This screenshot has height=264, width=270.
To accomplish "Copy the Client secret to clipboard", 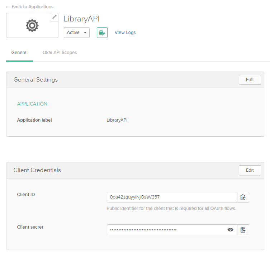I will (x=243, y=230).
